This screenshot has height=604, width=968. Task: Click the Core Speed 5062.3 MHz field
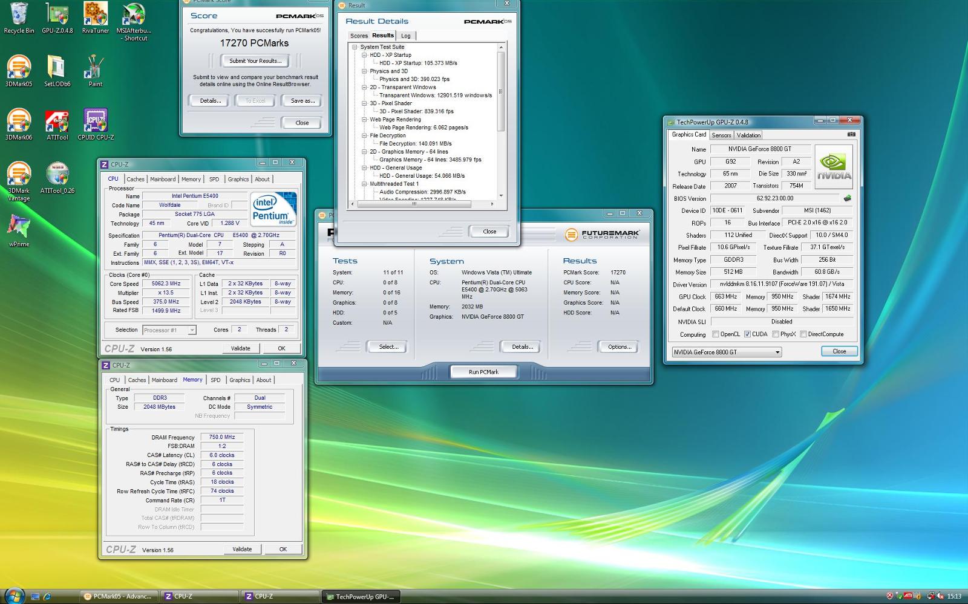click(166, 284)
